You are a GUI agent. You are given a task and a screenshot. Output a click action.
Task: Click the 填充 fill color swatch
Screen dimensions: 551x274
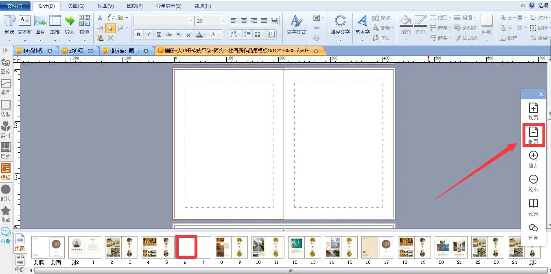tap(406, 25)
